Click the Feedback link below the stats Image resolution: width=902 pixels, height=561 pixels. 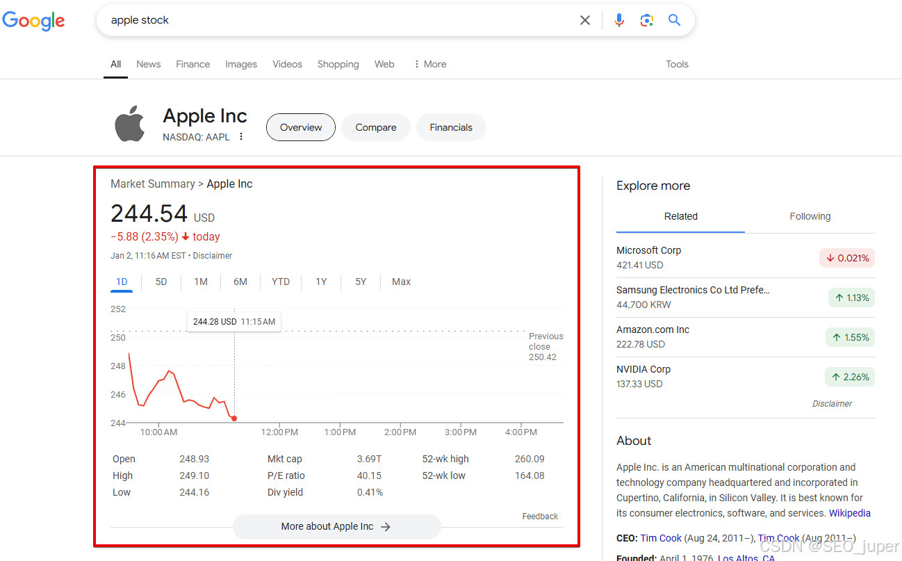[540, 517]
